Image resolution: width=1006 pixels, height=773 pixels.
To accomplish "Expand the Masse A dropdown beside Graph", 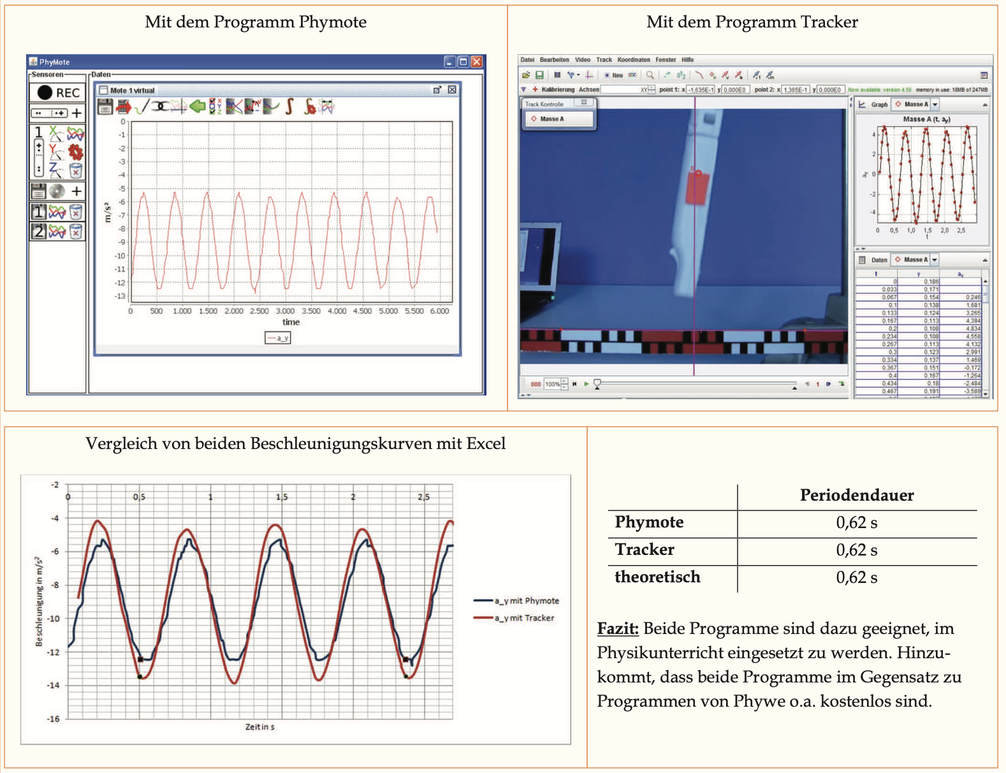I will pyautogui.click(x=935, y=105).
